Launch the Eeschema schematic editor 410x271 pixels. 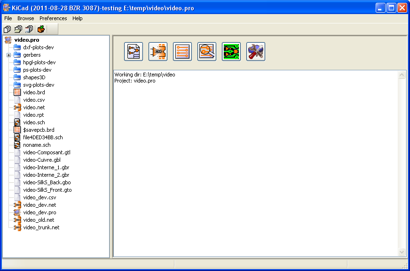click(134, 52)
